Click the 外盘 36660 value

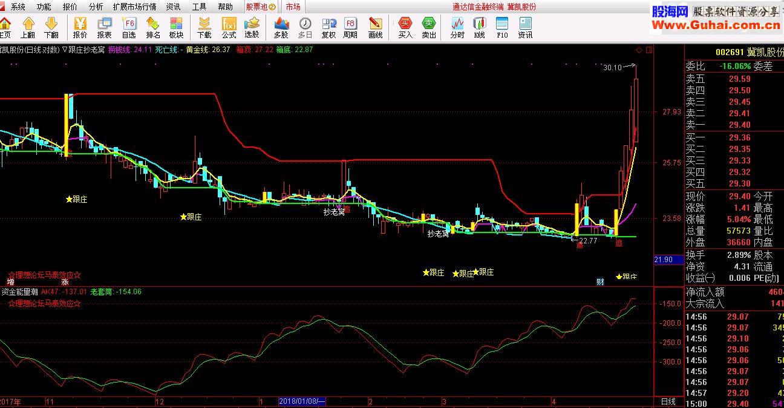click(738, 242)
